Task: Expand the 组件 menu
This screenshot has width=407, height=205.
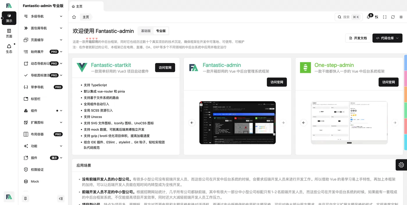Action: 43,111
